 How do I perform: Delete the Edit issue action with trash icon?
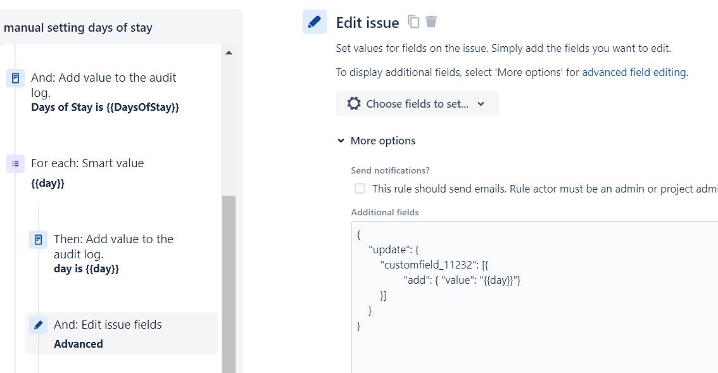[x=431, y=22]
